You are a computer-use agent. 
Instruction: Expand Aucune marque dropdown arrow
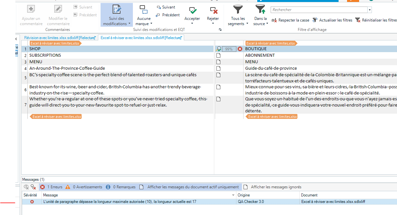coord(151,24)
